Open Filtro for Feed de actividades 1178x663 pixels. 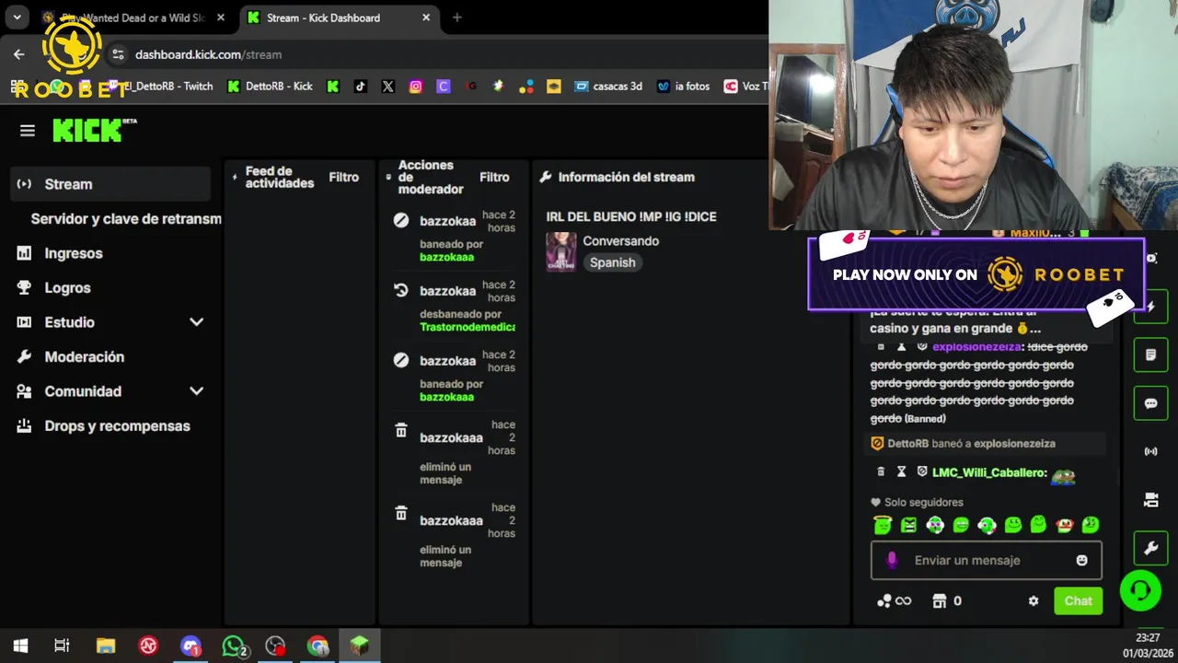click(344, 177)
